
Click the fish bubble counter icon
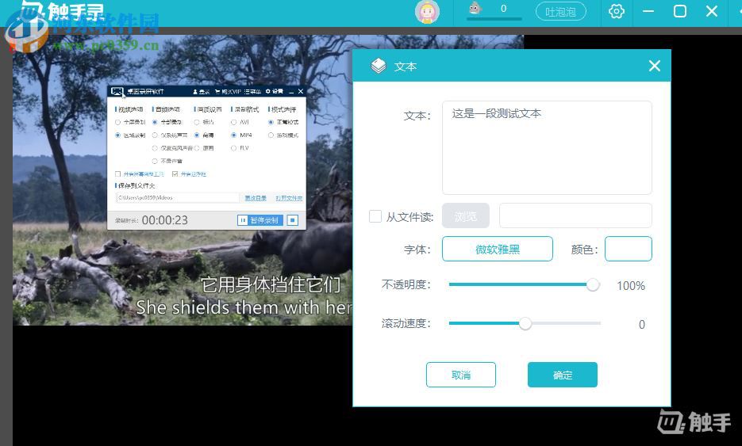475,8
